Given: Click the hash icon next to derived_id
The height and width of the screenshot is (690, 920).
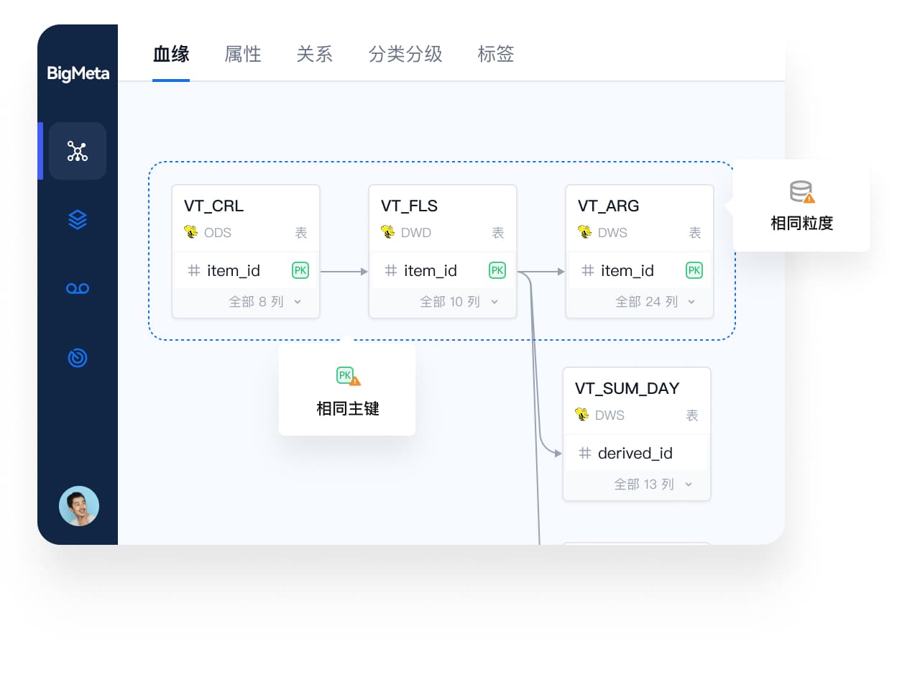Looking at the screenshot, I should (585, 453).
